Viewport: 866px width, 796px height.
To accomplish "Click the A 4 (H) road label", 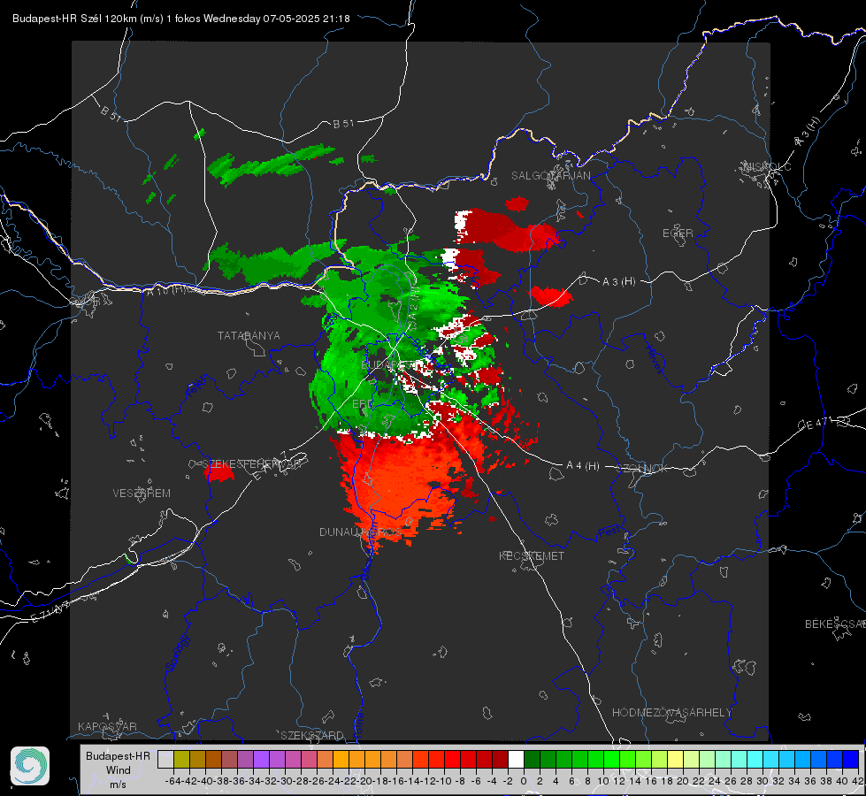I will pos(583,466).
